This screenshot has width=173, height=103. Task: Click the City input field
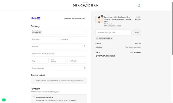point(40,61)
